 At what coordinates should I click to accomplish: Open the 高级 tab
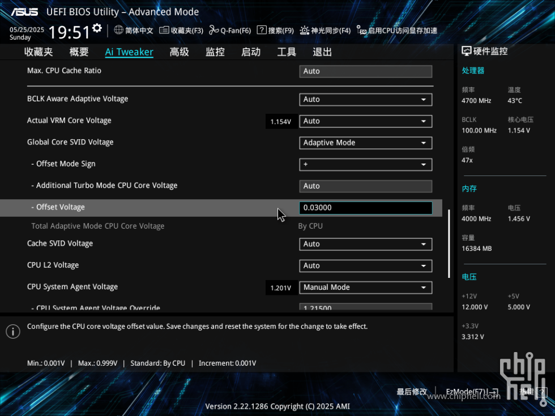click(179, 52)
